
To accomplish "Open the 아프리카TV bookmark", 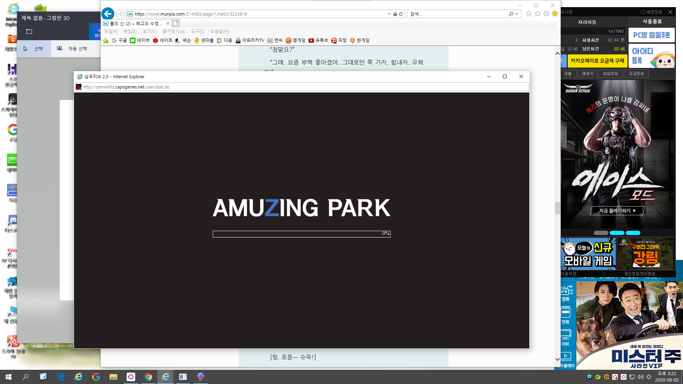I will coord(250,41).
